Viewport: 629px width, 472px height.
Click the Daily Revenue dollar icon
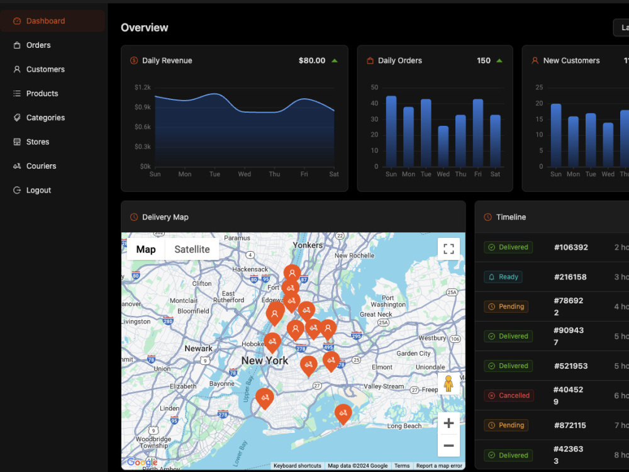coord(134,60)
